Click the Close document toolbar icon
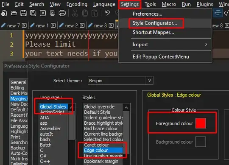 (x=43, y=13)
